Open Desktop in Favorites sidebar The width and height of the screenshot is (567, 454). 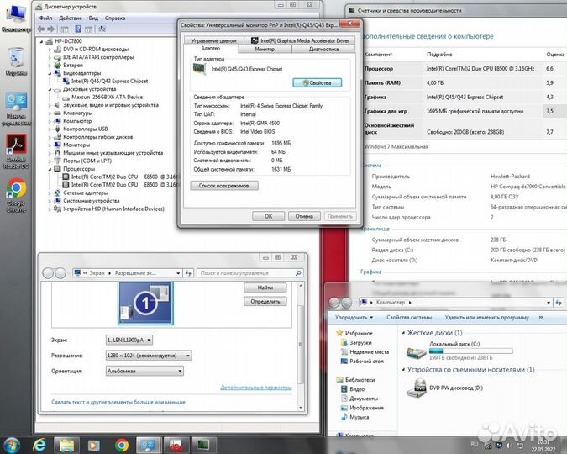362,361
